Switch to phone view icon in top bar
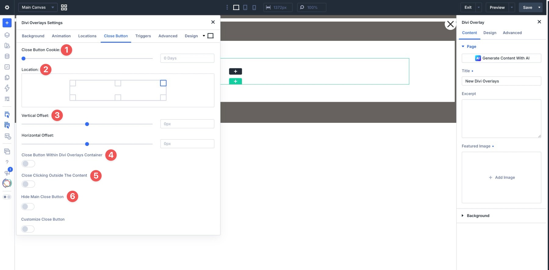The height and width of the screenshot is (270, 549). pyautogui.click(x=254, y=7)
